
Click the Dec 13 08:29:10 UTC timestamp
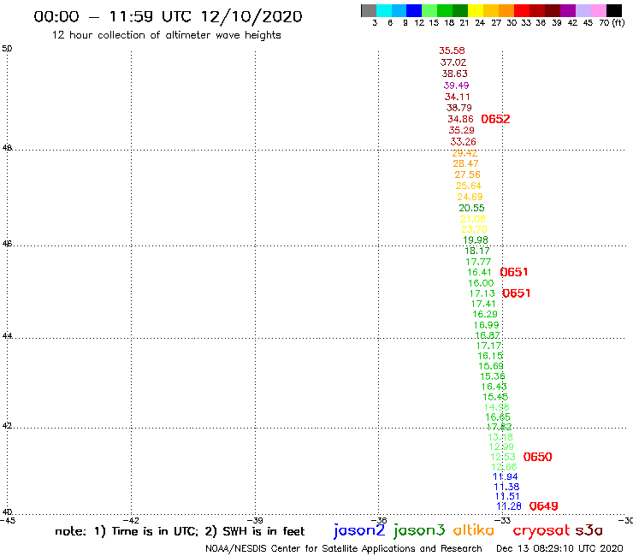click(559, 548)
